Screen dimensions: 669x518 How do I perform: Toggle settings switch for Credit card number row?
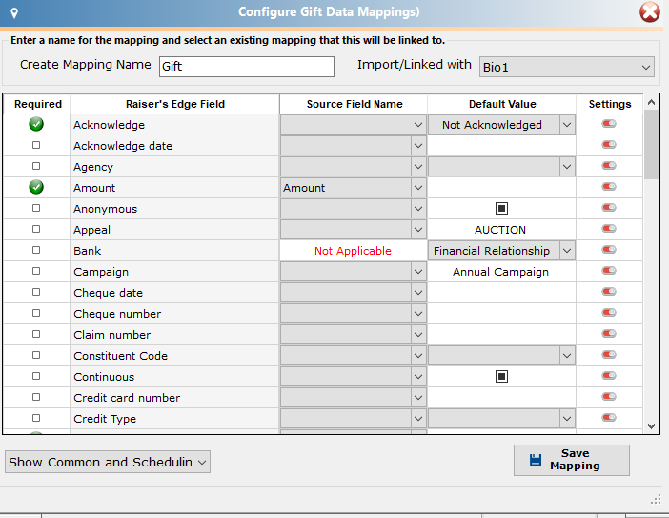[x=609, y=396]
